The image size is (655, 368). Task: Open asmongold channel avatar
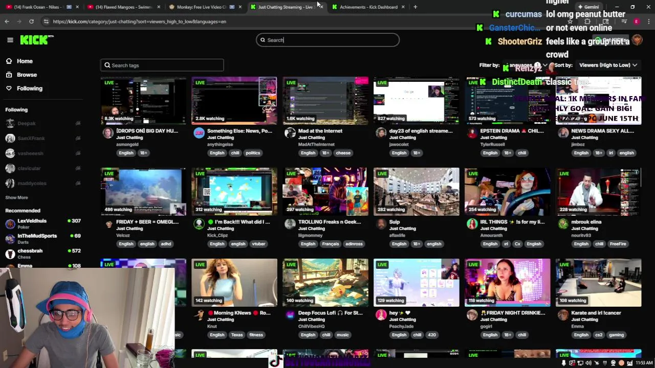pos(108,133)
